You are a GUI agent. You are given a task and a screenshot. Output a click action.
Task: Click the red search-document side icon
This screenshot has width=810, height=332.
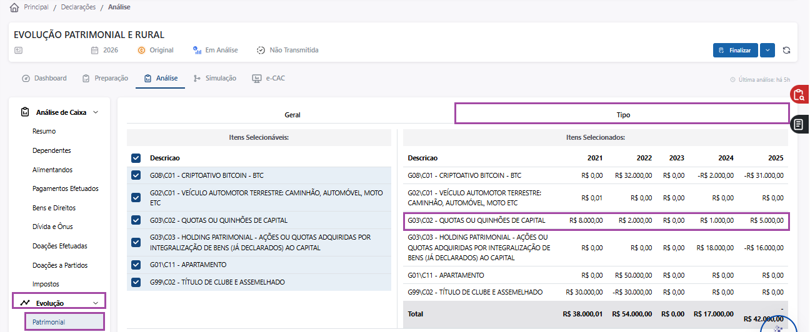799,95
